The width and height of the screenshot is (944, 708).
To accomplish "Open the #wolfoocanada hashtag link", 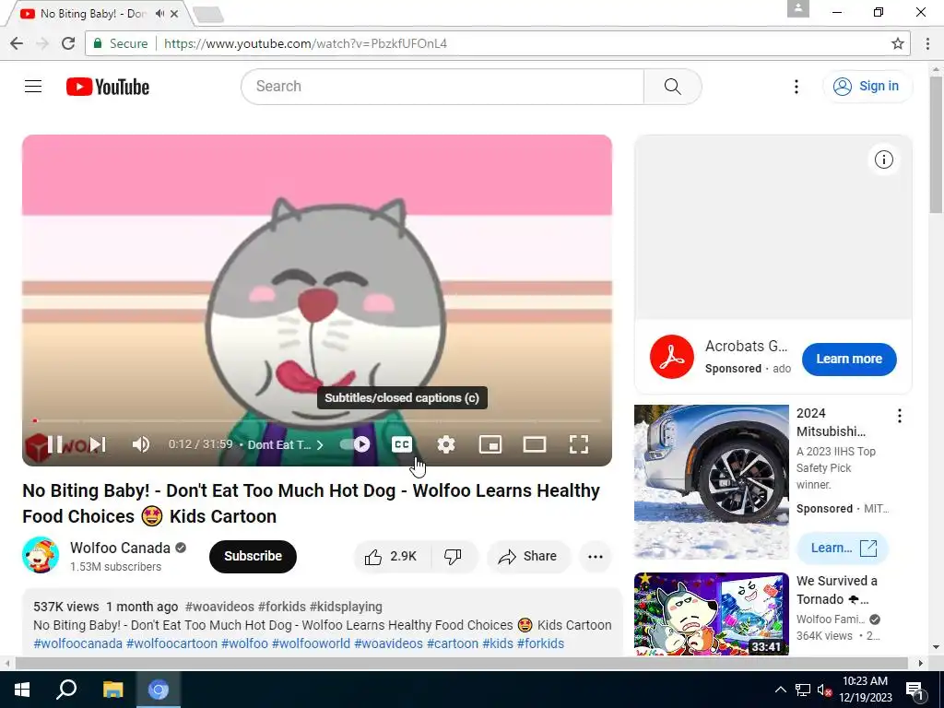I will point(77,643).
